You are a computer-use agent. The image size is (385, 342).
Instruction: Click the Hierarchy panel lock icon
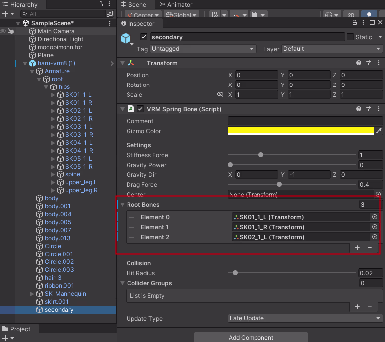101,4
